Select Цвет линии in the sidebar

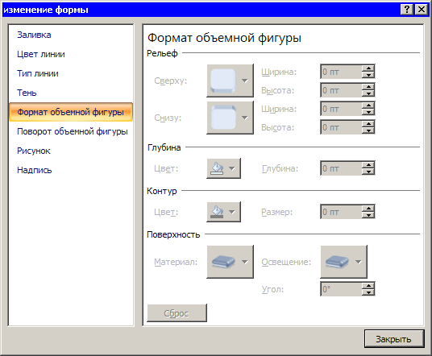pos(41,54)
